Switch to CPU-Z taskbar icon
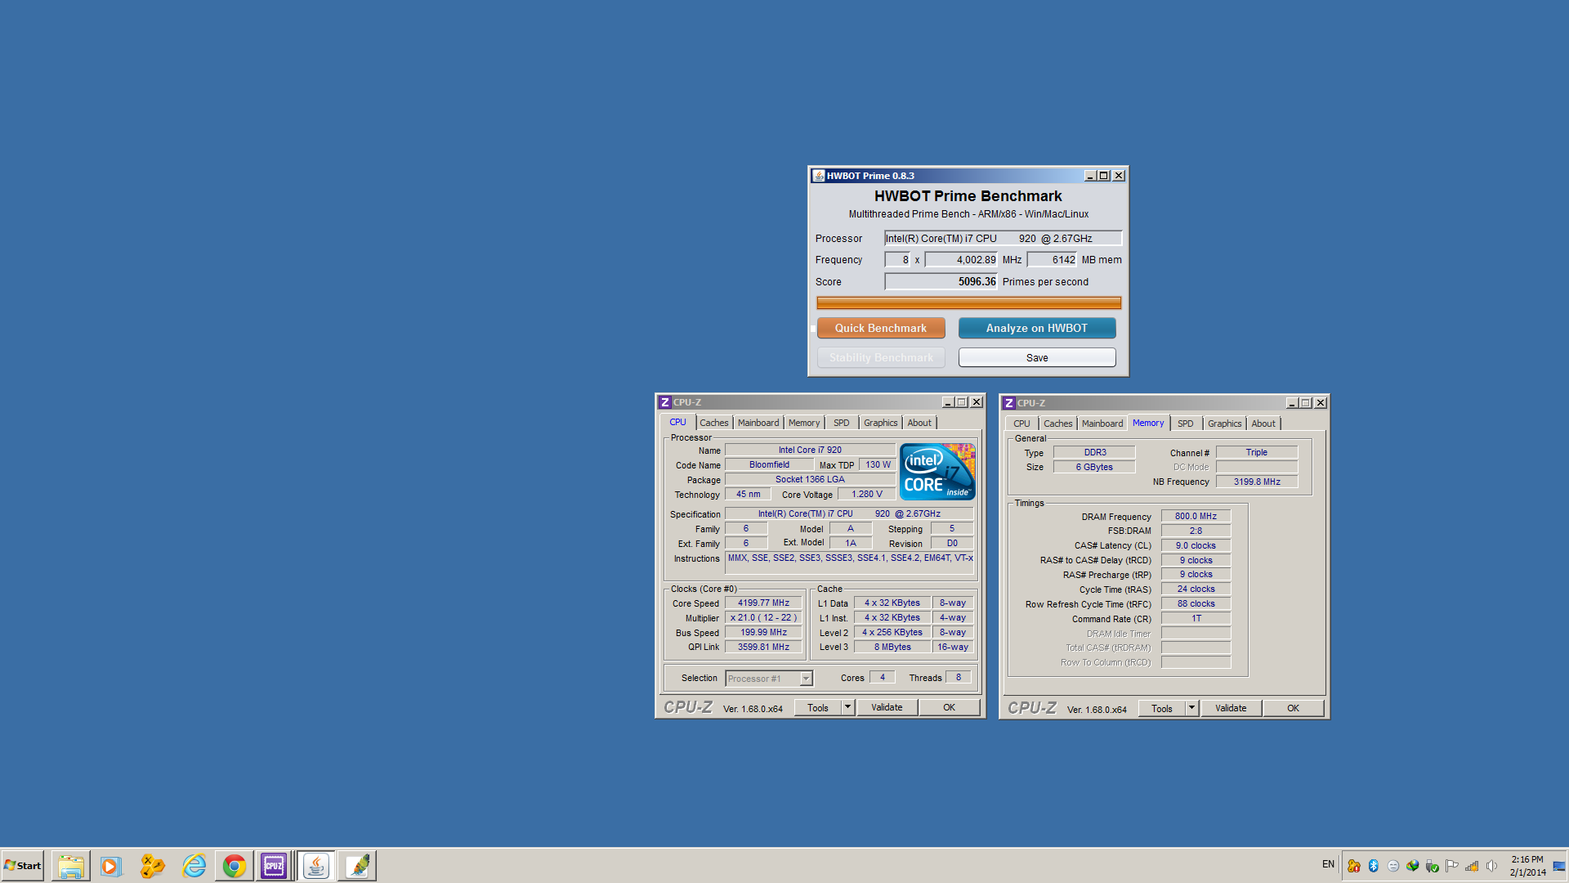 [274, 866]
